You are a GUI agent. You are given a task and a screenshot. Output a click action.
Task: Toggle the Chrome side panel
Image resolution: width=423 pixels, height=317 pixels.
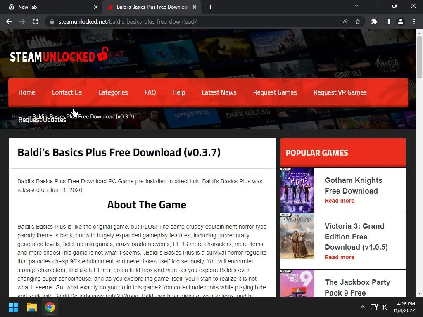[x=387, y=21]
